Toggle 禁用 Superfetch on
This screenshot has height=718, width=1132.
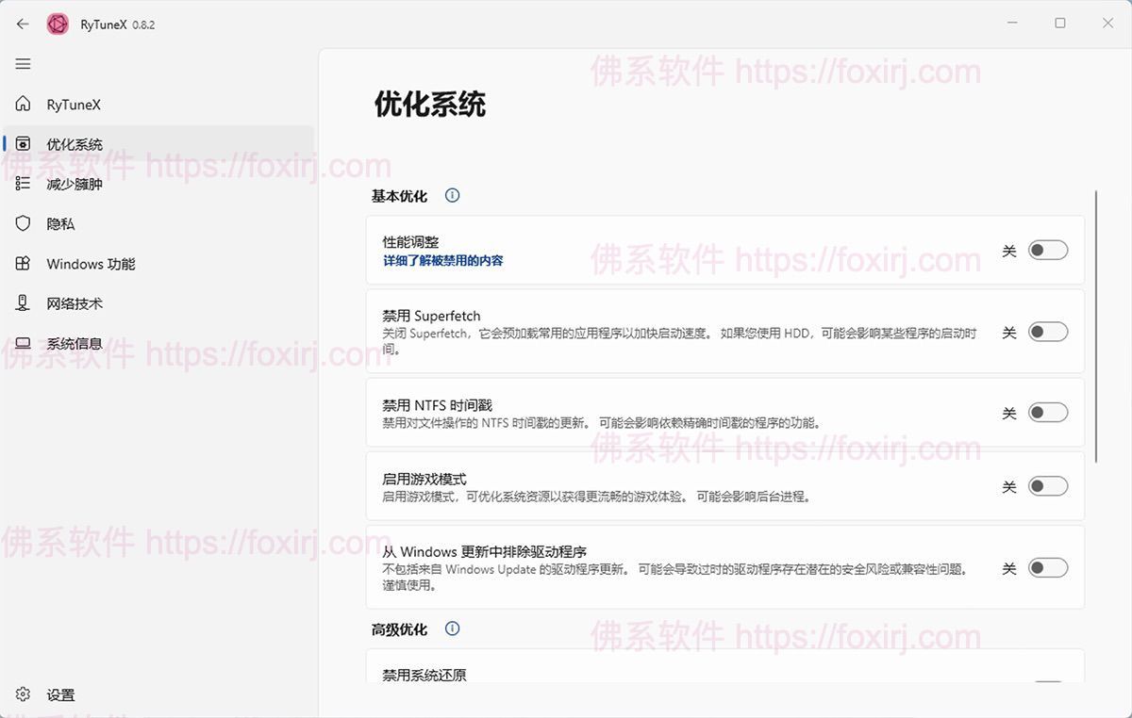(1048, 332)
